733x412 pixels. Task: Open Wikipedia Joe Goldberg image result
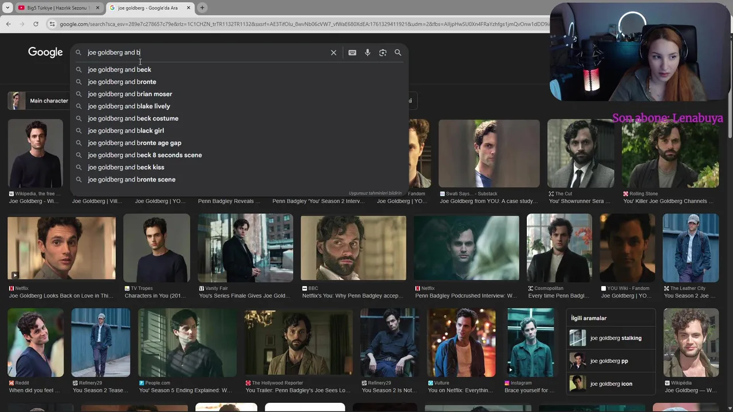(x=36, y=153)
